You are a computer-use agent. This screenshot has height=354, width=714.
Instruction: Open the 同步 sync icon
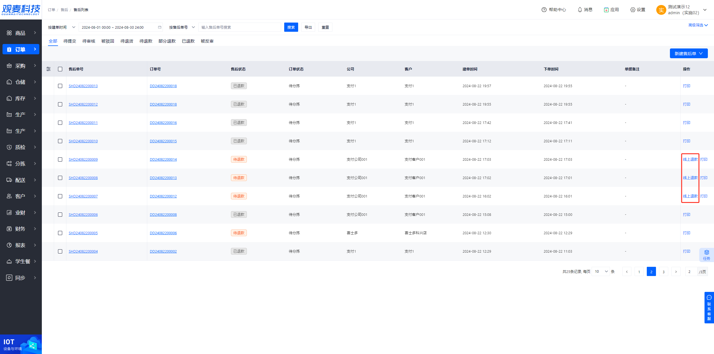9,278
